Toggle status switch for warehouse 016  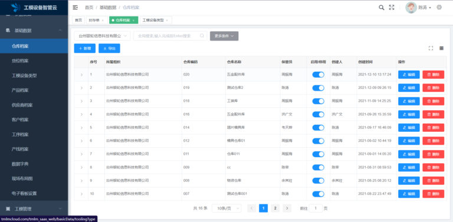coord(318,114)
